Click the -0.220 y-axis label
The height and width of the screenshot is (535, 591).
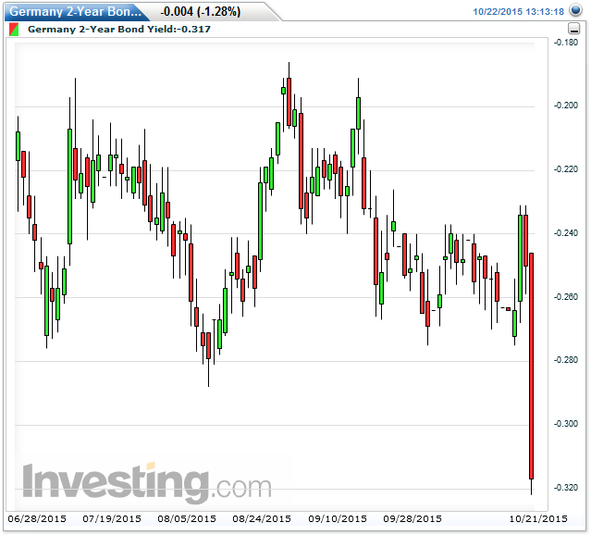(566, 169)
